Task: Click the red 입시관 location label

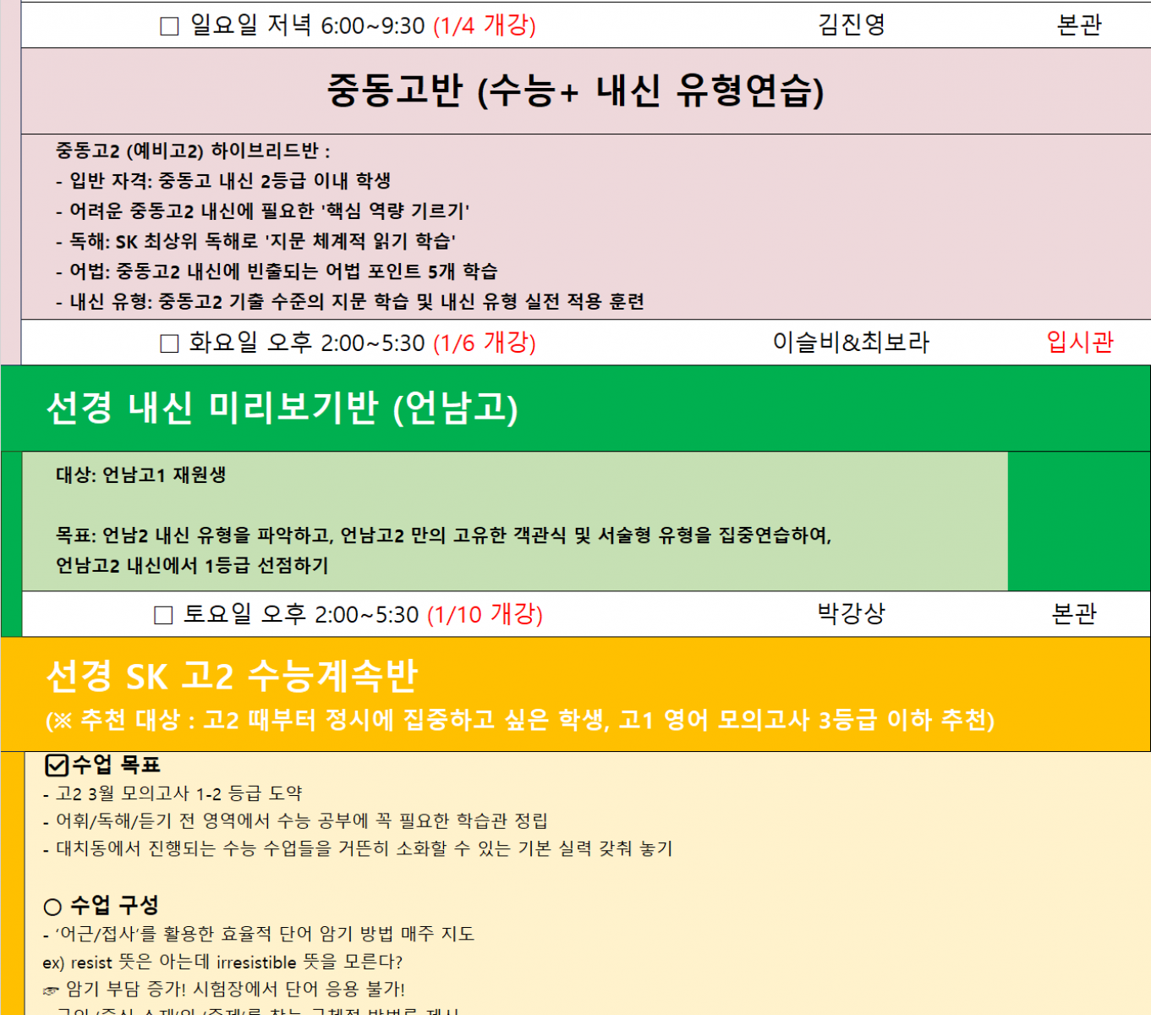Action: 1080,343
